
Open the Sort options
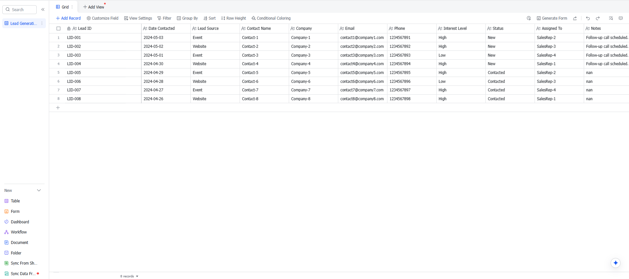pos(209,18)
